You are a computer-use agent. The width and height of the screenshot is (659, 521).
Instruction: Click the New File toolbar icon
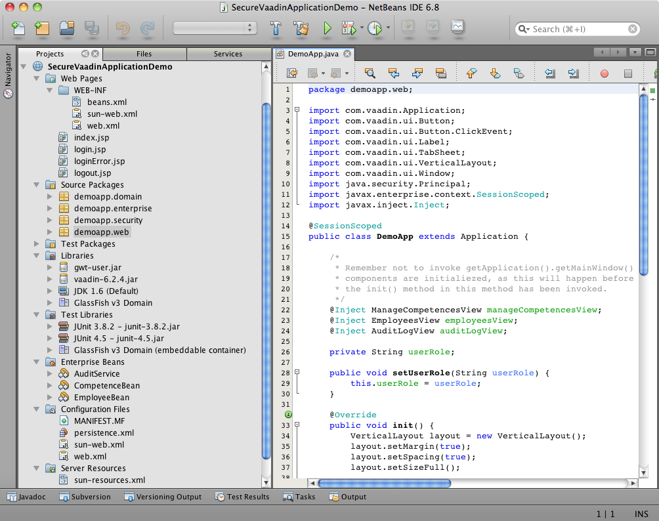[x=18, y=28]
